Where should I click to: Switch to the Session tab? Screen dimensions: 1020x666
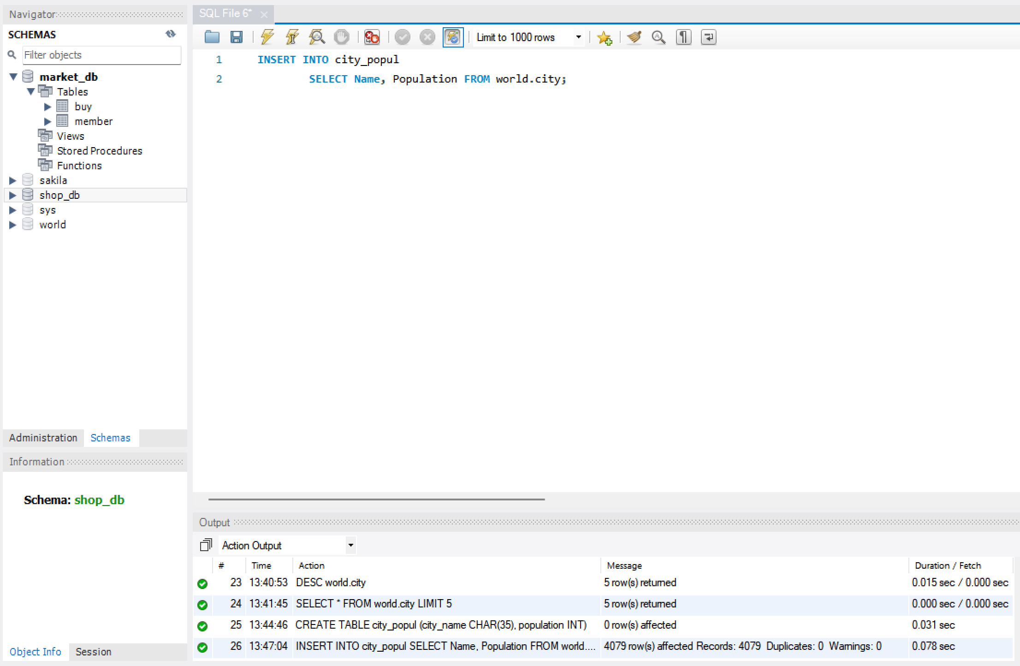pos(93,652)
